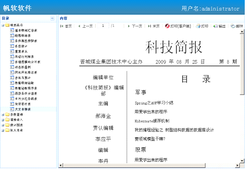Click editor name 郝海金
Image resolution: width=247 pixels, height=170 pixels.
[103, 116]
